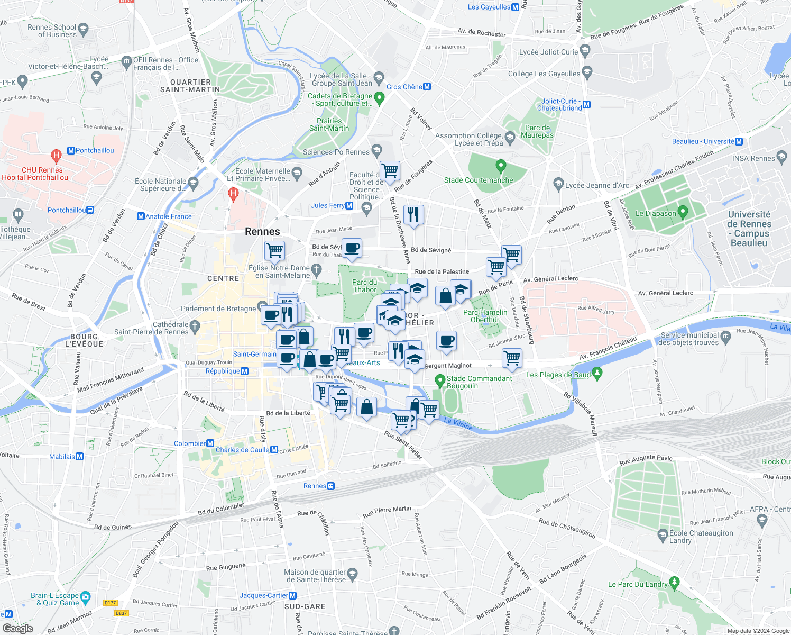Click the Lycée Joliot-Curie school icon
This screenshot has height=635, width=791.
[x=585, y=51]
